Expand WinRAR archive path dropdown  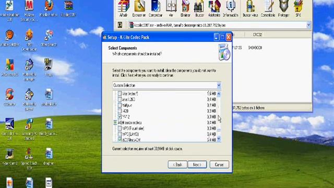click(x=308, y=25)
